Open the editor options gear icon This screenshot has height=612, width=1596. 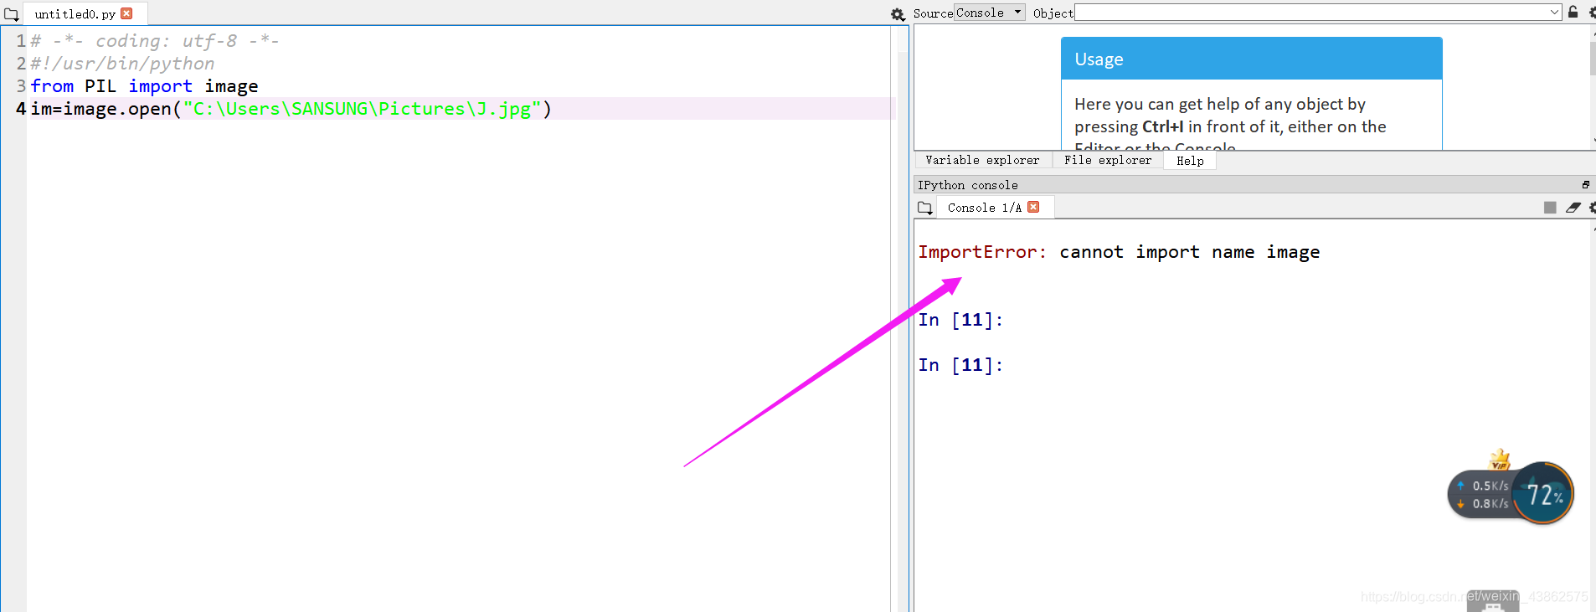(x=898, y=14)
